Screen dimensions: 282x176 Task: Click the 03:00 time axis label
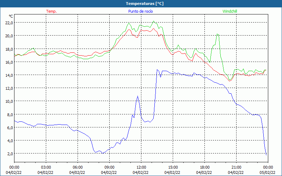[x=46, y=168]
